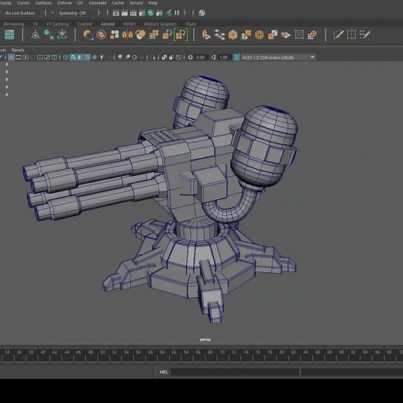This screenshot has height=403, width=403.
Task: Select the Bevel cube shelf icon
Action: [232, 34]
